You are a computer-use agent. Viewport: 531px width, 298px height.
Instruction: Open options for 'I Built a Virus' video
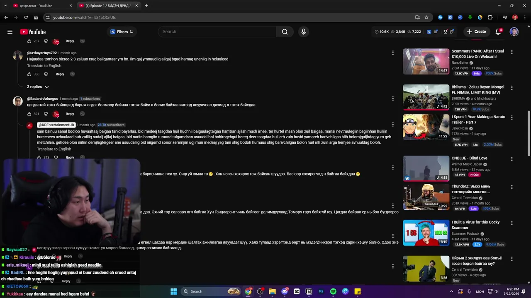(x=512, y=223)
